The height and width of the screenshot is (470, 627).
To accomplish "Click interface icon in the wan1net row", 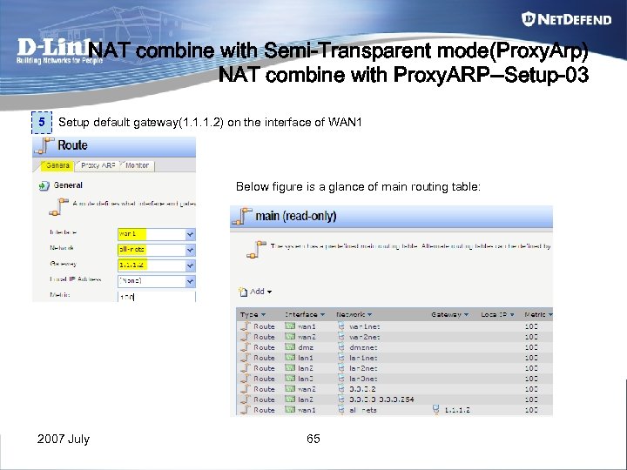I will 290,326.
